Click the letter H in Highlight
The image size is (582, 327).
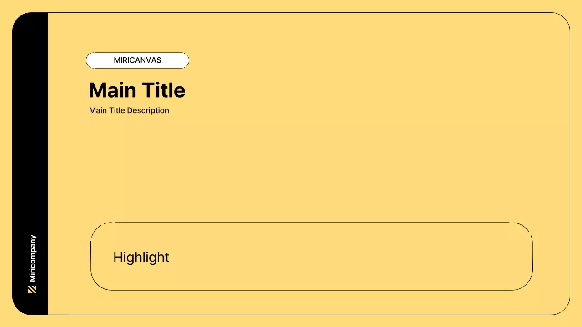tap(117, 257)
